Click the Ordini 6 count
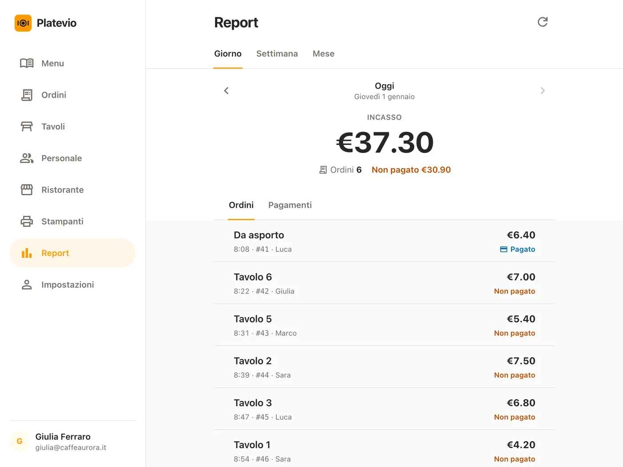 [x=340, y=170]
